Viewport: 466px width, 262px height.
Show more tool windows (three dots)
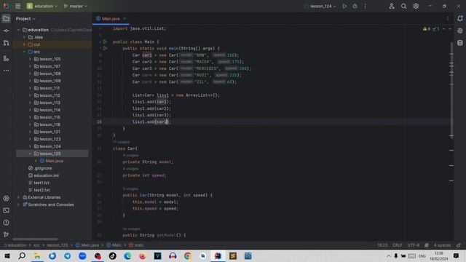pos(6,71)
